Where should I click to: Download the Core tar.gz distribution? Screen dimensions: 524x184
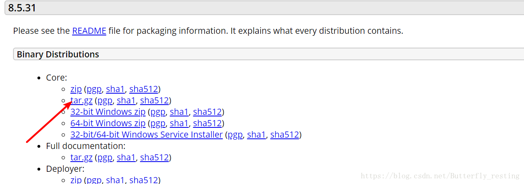pyautogui.click(x=81, y=101)
